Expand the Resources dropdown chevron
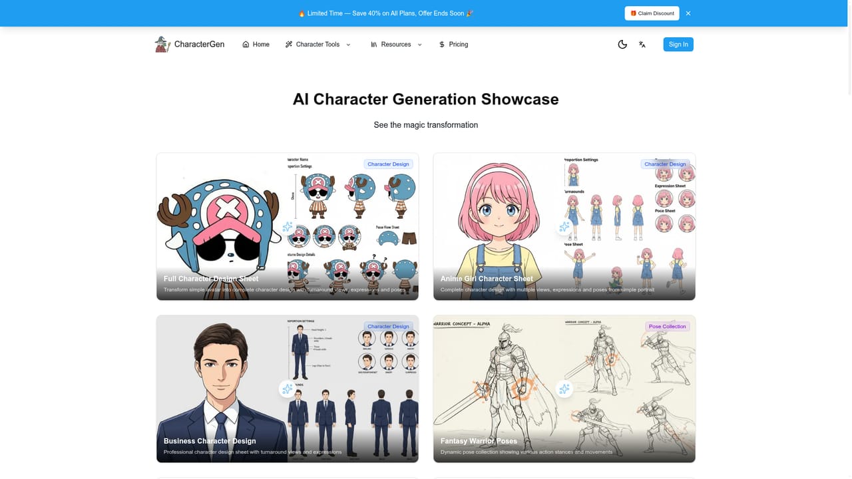 pos(419,45)
